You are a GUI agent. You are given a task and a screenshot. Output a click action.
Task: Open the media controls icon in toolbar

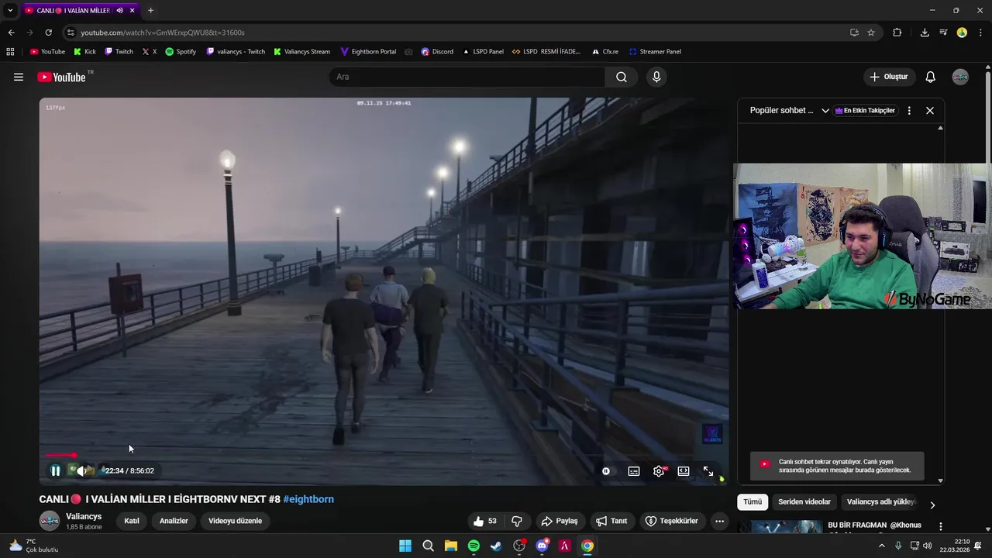click(x=943, y=33)
